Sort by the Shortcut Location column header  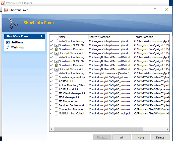coord(111,37)
